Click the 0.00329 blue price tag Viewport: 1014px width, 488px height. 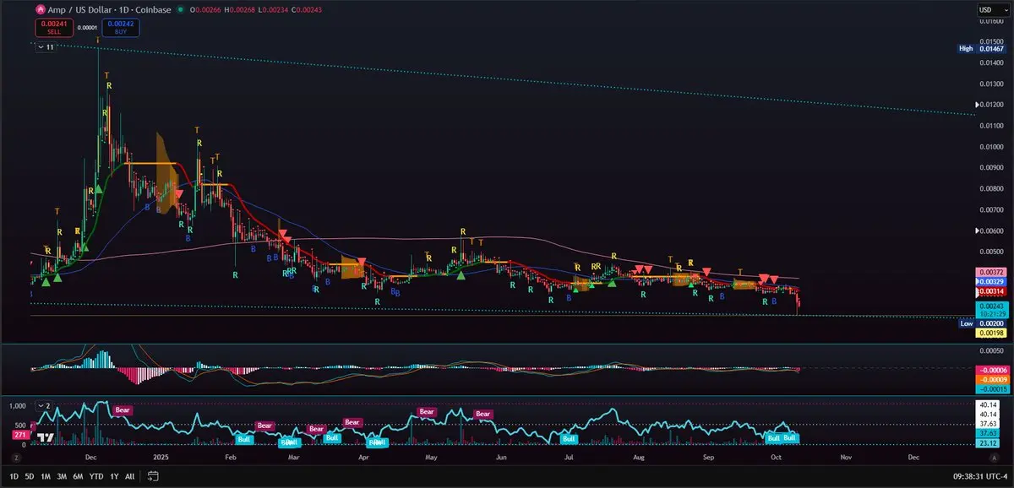(990, 281)
